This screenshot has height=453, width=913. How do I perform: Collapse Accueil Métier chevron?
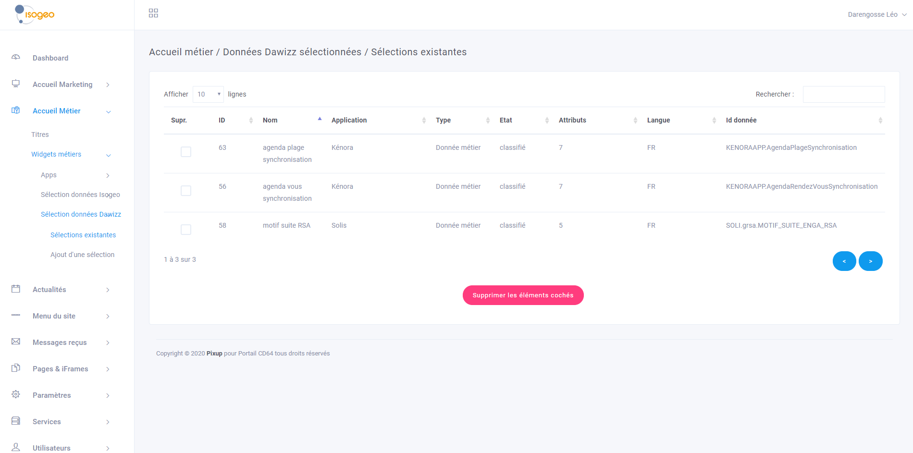(108, 111)
